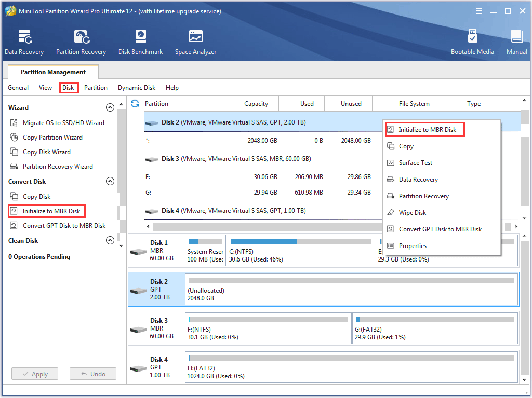The image size is (532, 398).
Task: Choose Initialize to MBR Disk in context menu
Action: point(427,130)
